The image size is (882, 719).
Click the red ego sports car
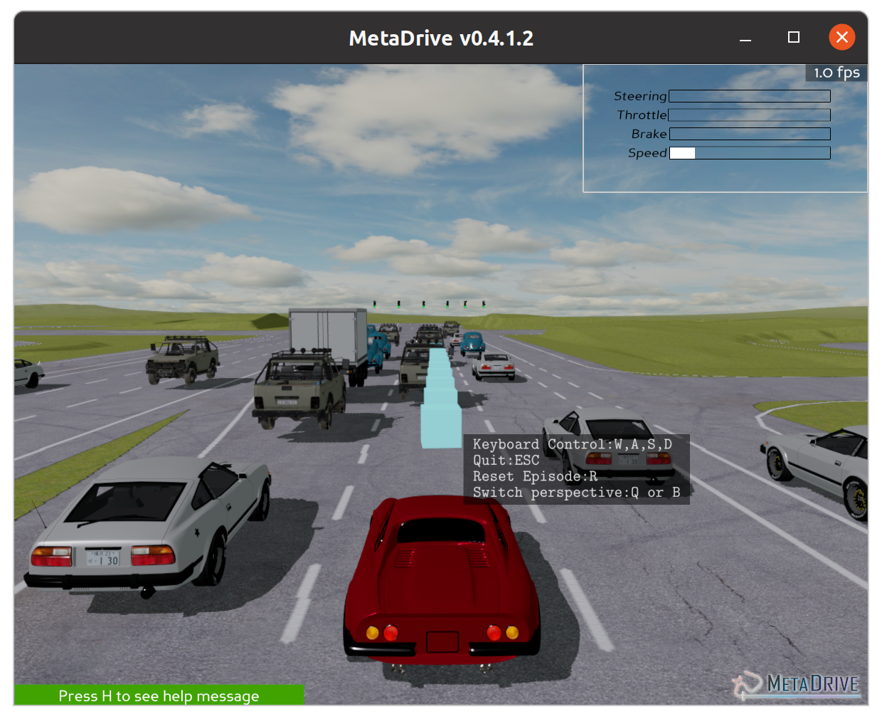tap(442, 580)
